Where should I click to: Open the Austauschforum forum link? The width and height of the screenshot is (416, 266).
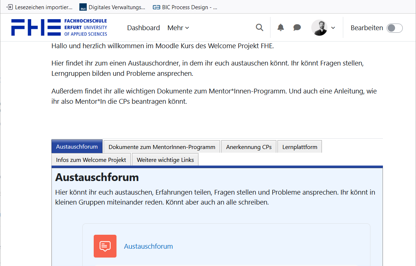[148, 246]
